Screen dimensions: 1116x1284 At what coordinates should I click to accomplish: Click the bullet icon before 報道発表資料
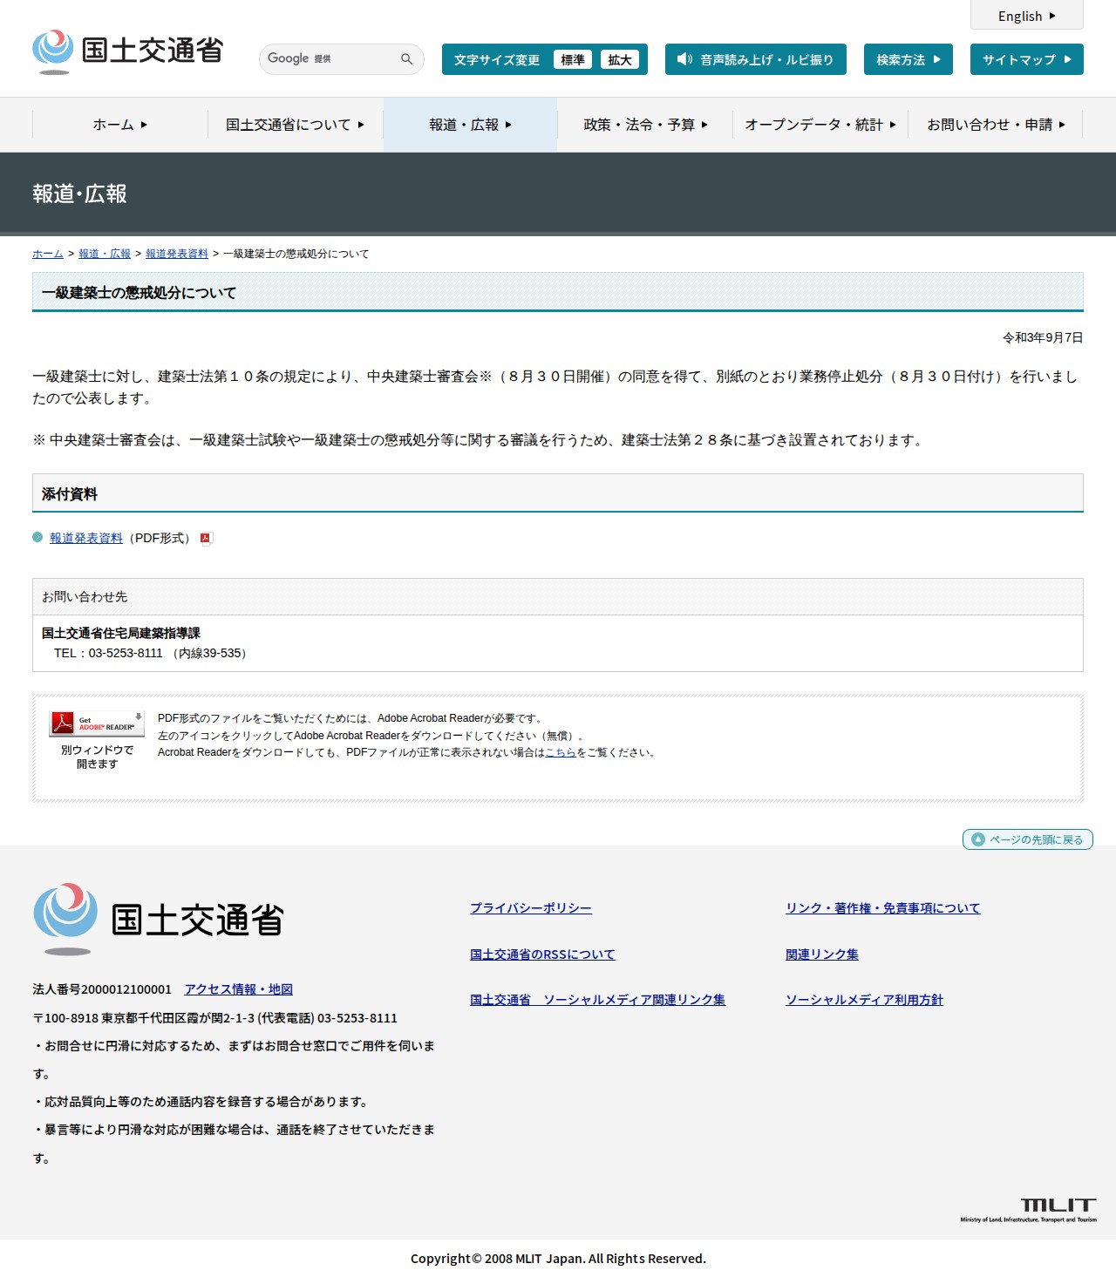coord(37,537)
